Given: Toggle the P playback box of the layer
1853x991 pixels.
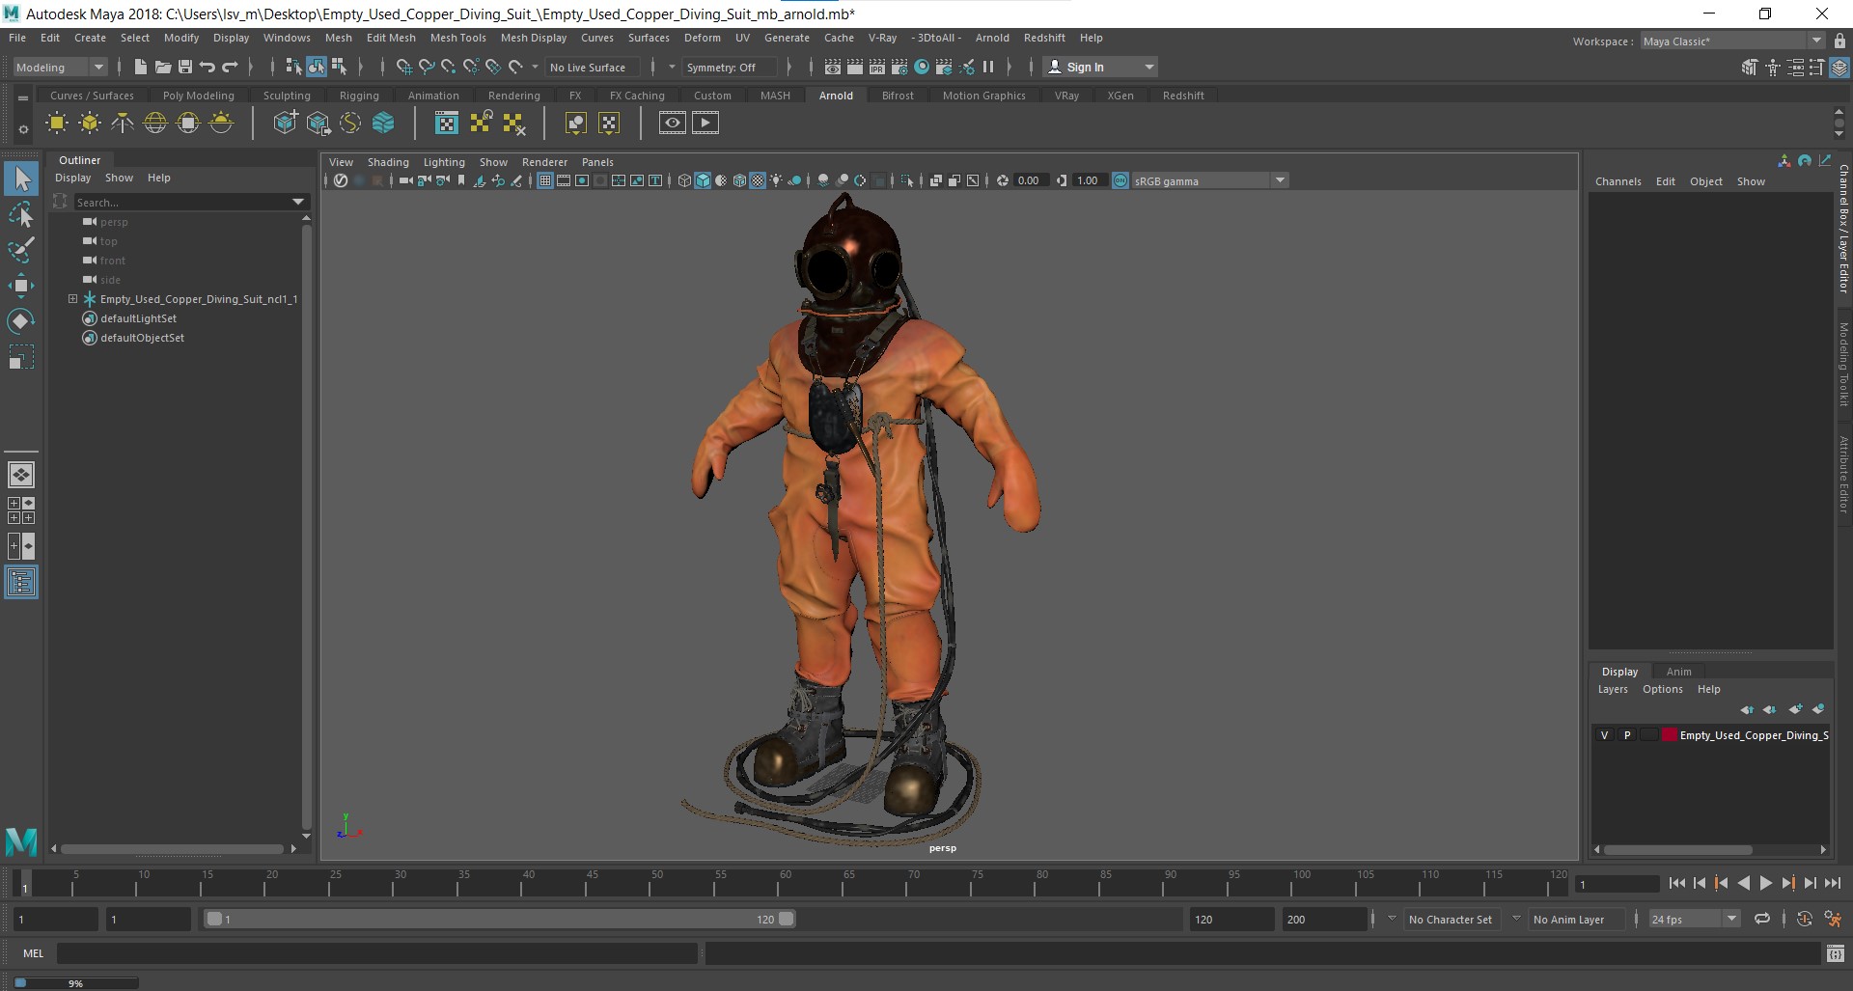Looking at the screenshot, I should coord(1627,735).
